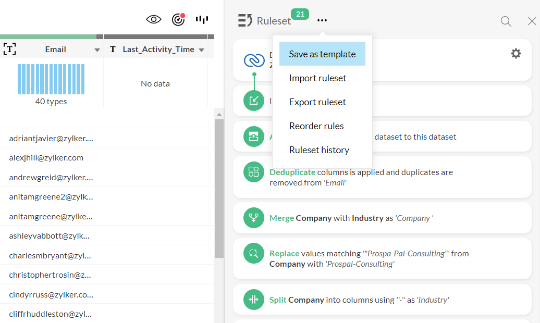540x323 pixels.
Task: Click the vertical scrollbar thumb
Action: pyautogui.click(x=219, y=189)
